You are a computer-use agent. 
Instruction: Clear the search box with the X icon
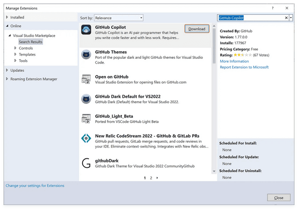[286, 18]
